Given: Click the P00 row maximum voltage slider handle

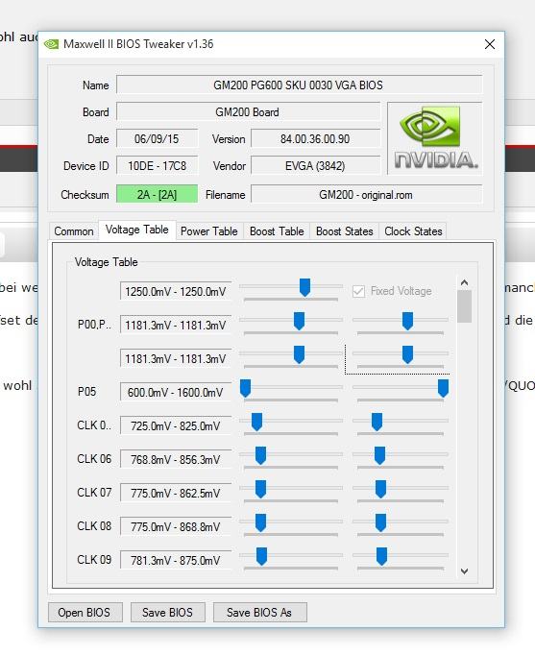Looking at the screenshot, I should pos(407,321).
